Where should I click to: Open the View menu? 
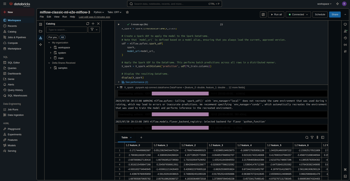(x=57, y=17)
